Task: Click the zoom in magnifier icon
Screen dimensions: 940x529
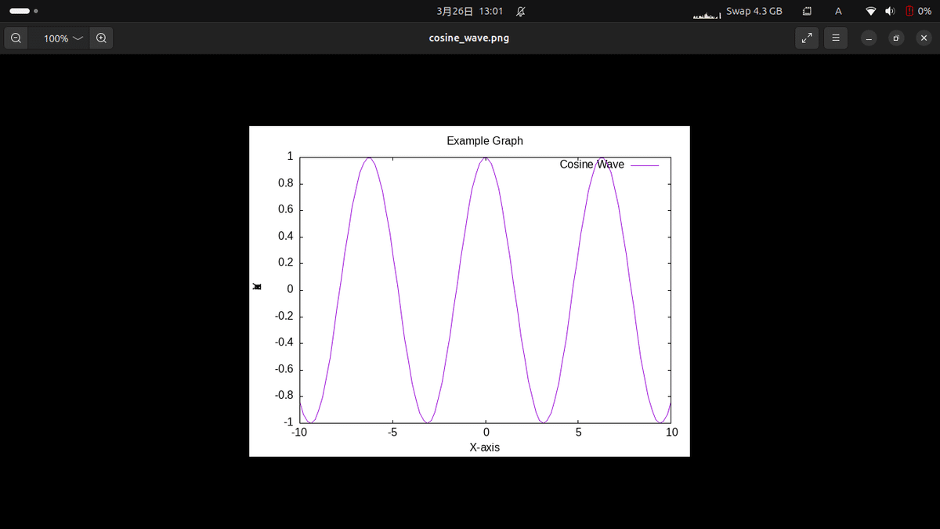Action: click(101, 38)
